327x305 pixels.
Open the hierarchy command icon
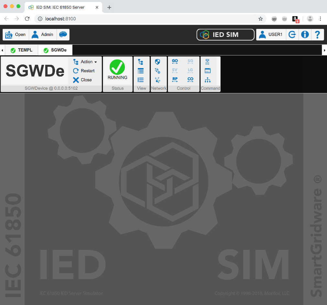[208, 80]
